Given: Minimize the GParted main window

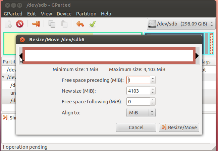Looking at the screenshot, I should click(13, 5).
